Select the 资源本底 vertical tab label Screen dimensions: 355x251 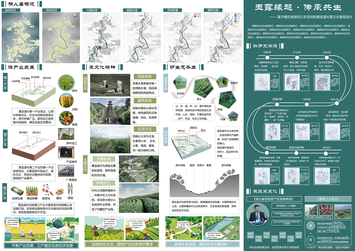click(166, 83)
